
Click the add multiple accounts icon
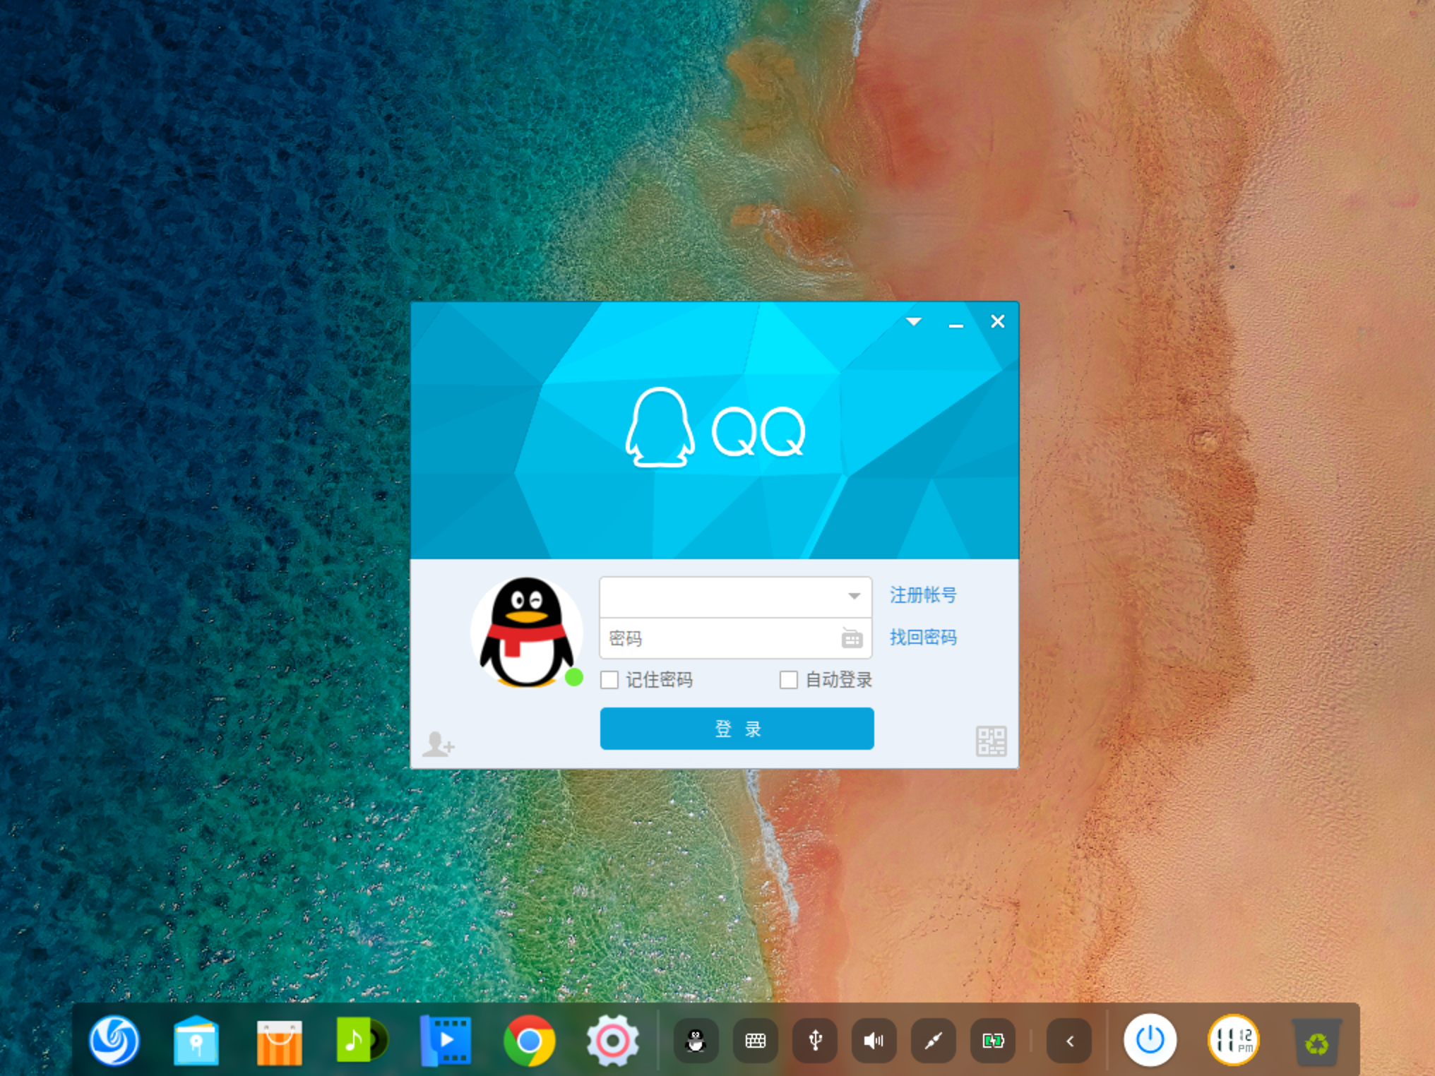(438, 744)
